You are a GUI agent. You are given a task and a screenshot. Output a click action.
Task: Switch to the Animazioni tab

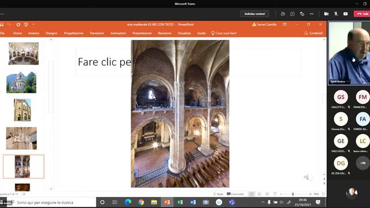[x=118, y=34]
